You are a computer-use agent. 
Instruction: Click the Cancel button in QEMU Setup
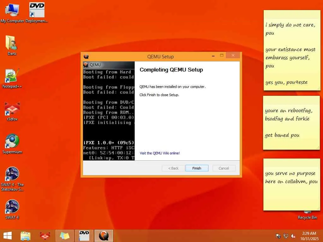coord(224,168)
